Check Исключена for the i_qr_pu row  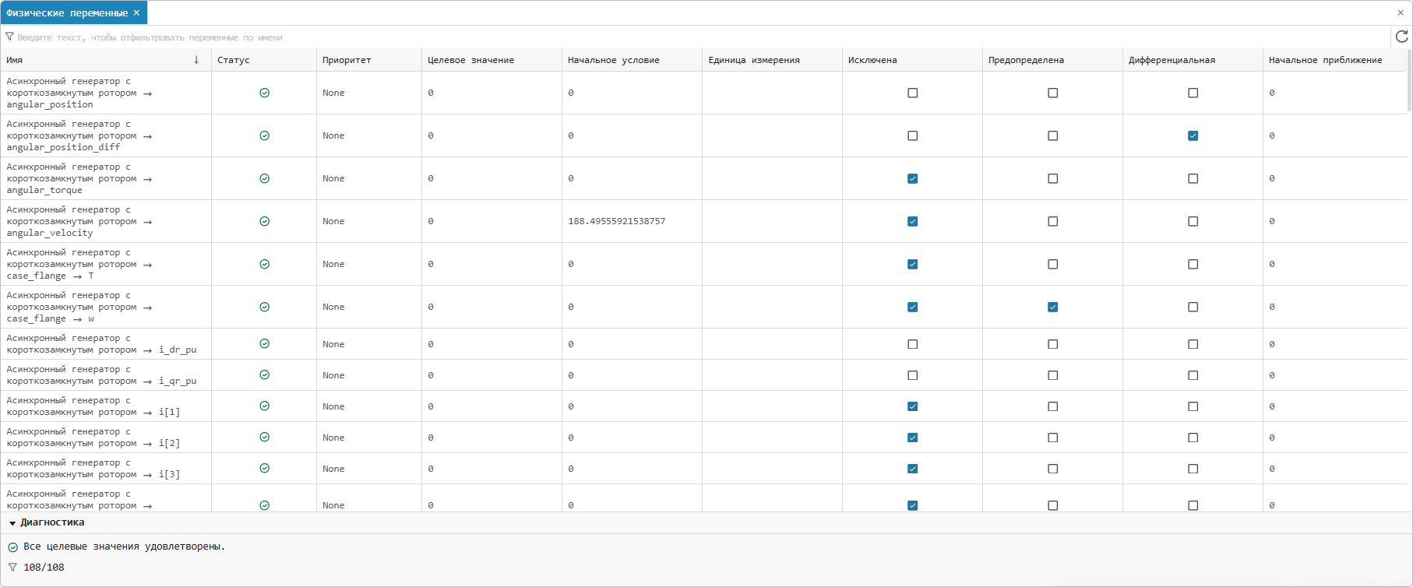(913, 375)
